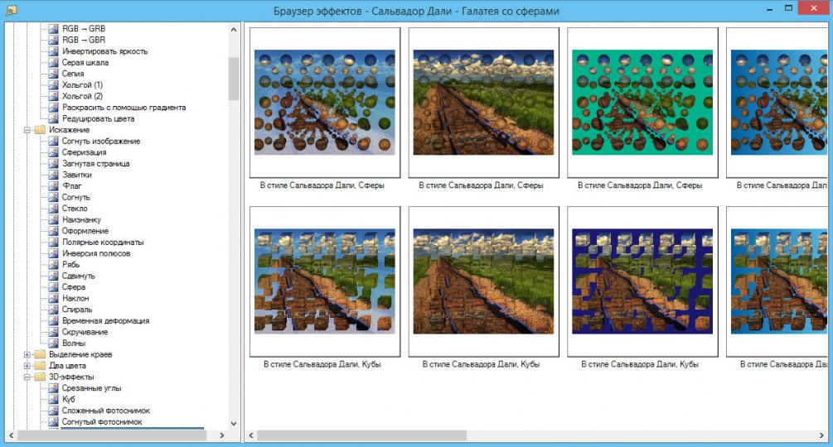The height and width of the screenshot is (447, 833).
Task: Click the icon beside Куб
Action: [53, 399]
